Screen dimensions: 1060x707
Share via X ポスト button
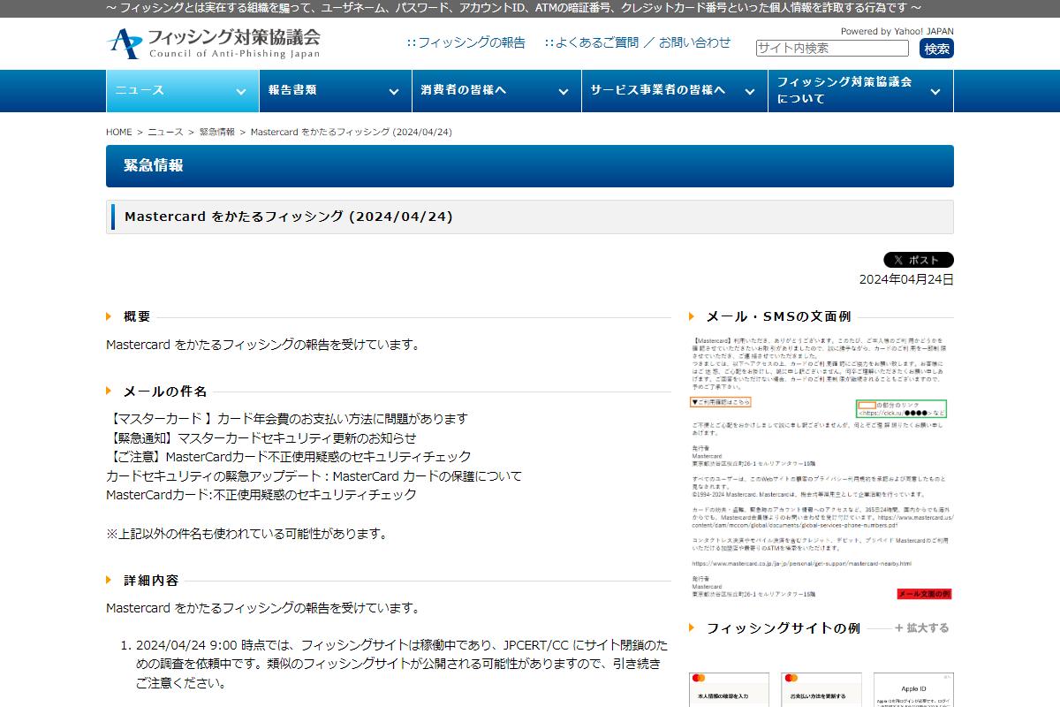pyautogui.click(x=919, y=260)
